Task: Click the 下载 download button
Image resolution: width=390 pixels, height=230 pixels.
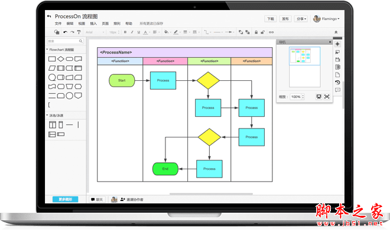Action: 271,19
